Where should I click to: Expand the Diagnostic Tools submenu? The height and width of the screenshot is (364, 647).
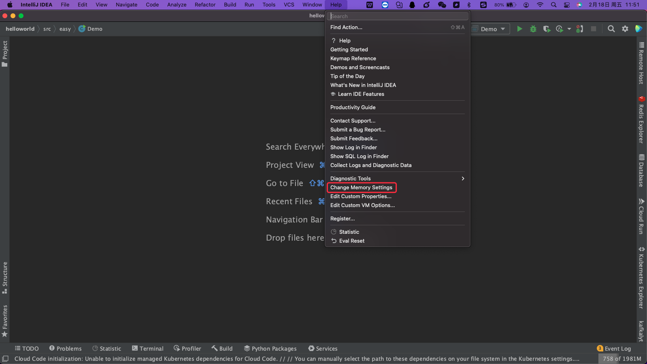coord(397,178)
